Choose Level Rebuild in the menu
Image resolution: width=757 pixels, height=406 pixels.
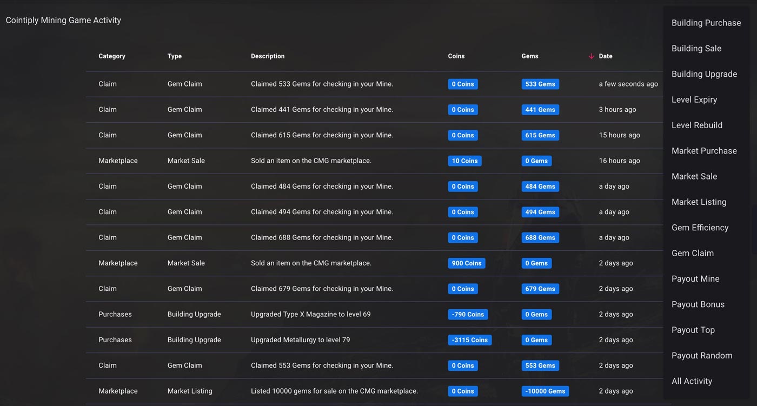[x=697, y=125]
